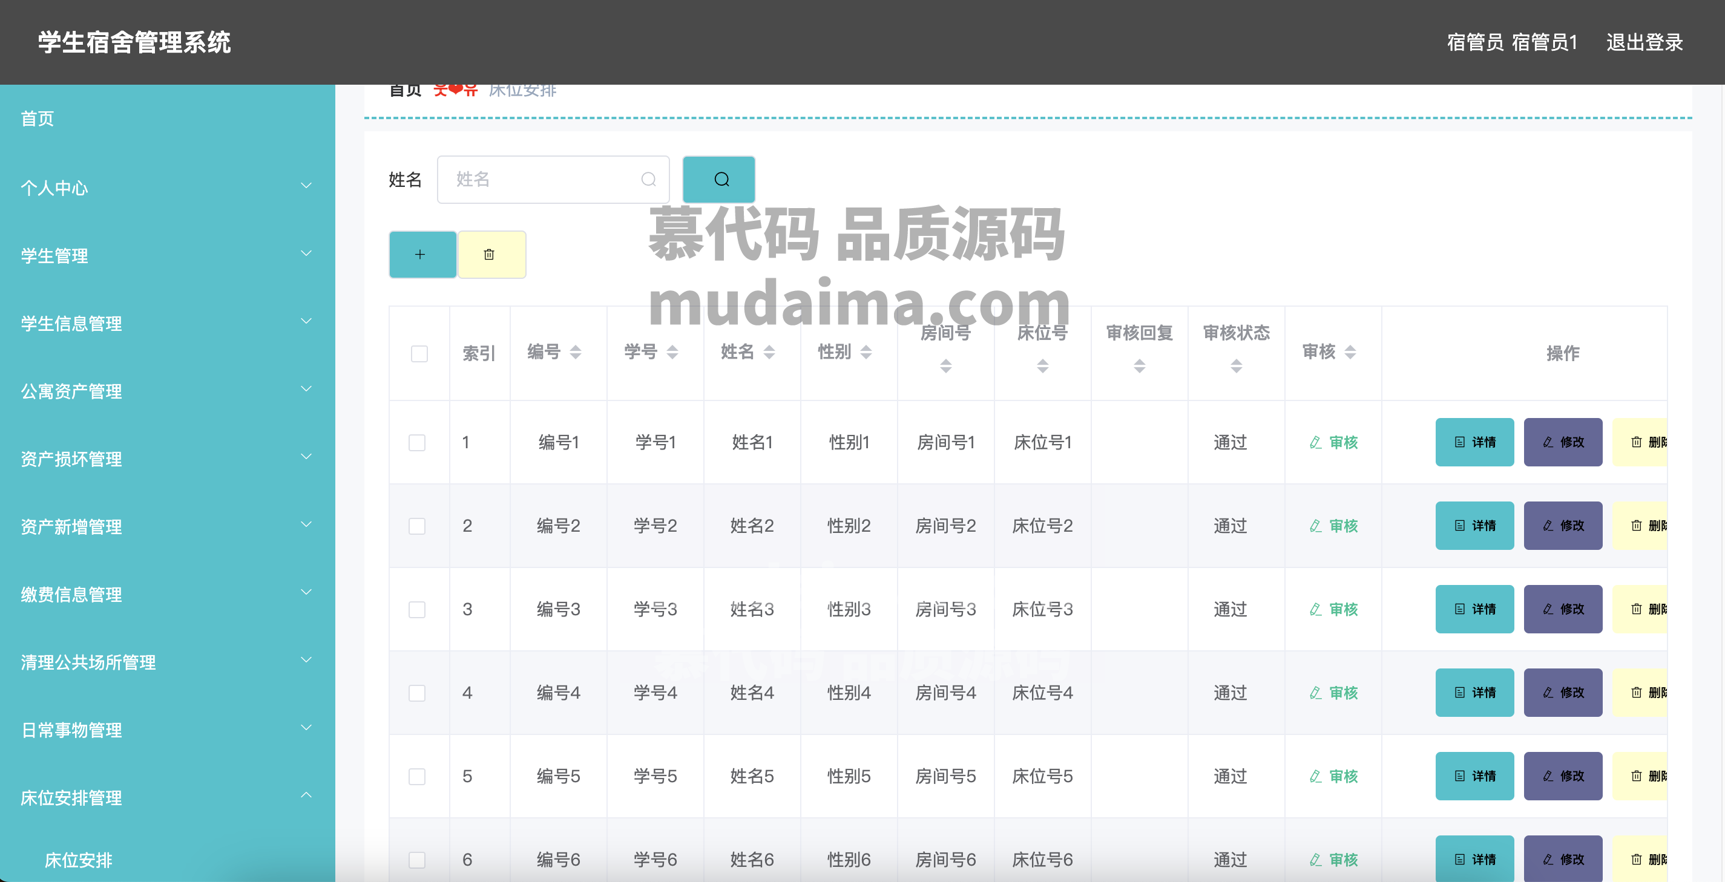Image resolution: width=1725 pixels, height=882 pixels.
Task: Expand 公寓资产管理 menu chevron
Action: 306,389
